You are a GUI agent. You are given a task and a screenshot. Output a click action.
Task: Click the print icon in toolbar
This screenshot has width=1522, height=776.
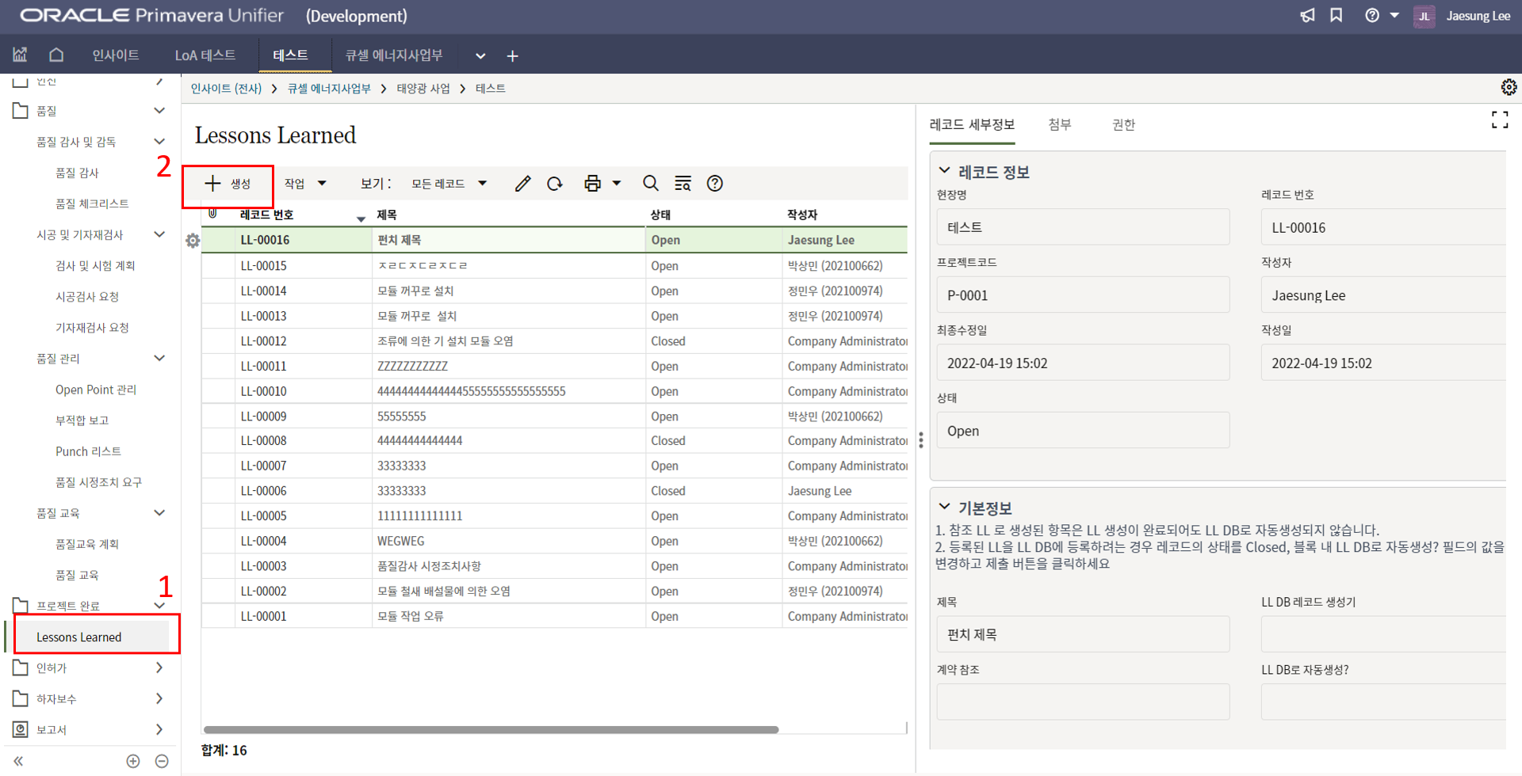[x=592, y=184]
